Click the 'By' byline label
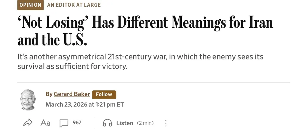 (49, 94)
